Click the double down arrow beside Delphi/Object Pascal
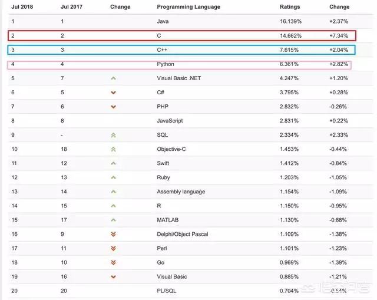 [114, 234]
